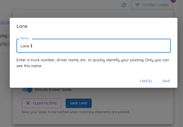Click the Save button in Lane dialog
Image resolution: width=183 pixels, height=127 pixels.
[x=166, y=81]
